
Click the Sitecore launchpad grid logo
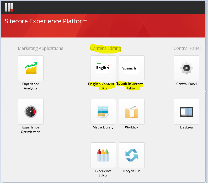[9, 7]
